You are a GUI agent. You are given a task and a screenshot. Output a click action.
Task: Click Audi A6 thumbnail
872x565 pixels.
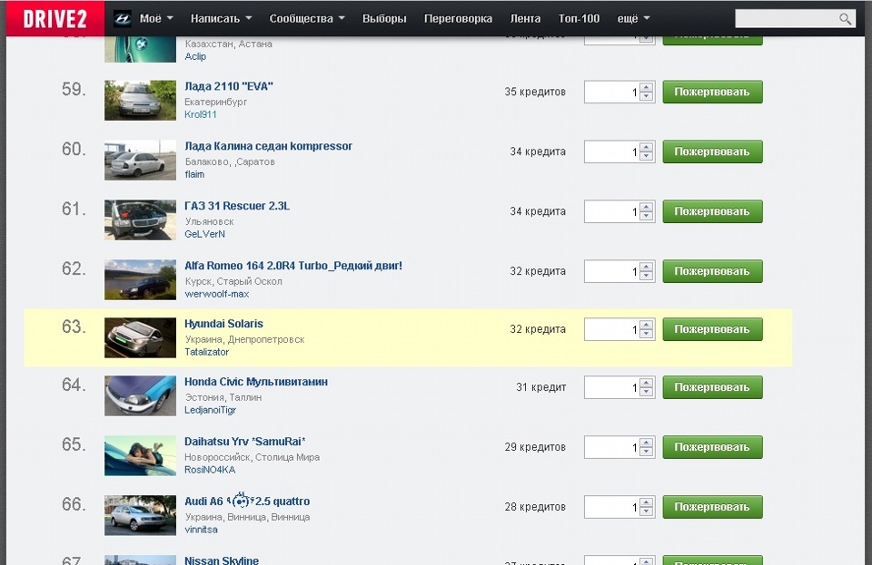(140, 516)
